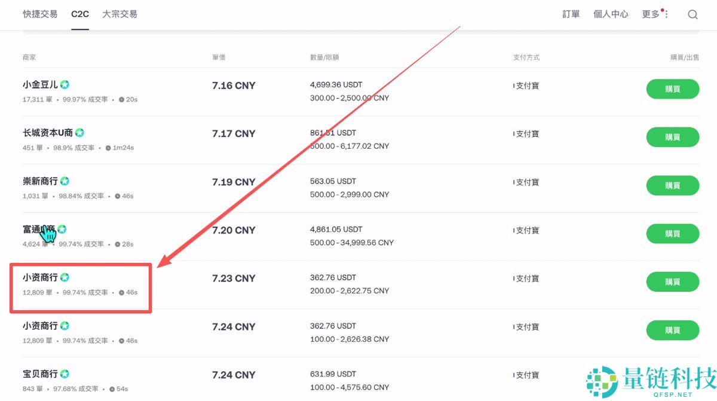717x401 pixels.
Task: Click verified badge next to 小金豆儿
Action: (65, 85)
